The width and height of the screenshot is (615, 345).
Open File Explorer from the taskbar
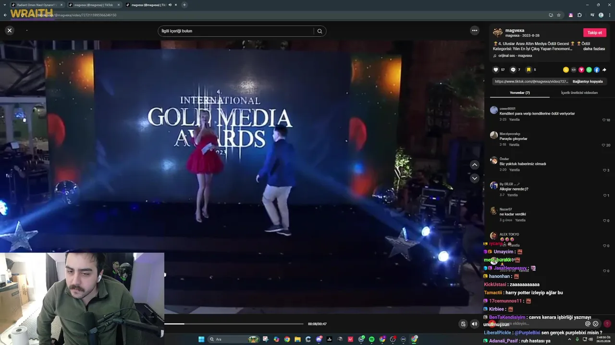point(297,339)
